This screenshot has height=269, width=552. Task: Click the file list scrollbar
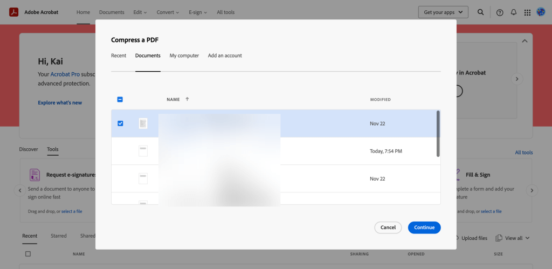pyautogui.click(x=438, y=134)
